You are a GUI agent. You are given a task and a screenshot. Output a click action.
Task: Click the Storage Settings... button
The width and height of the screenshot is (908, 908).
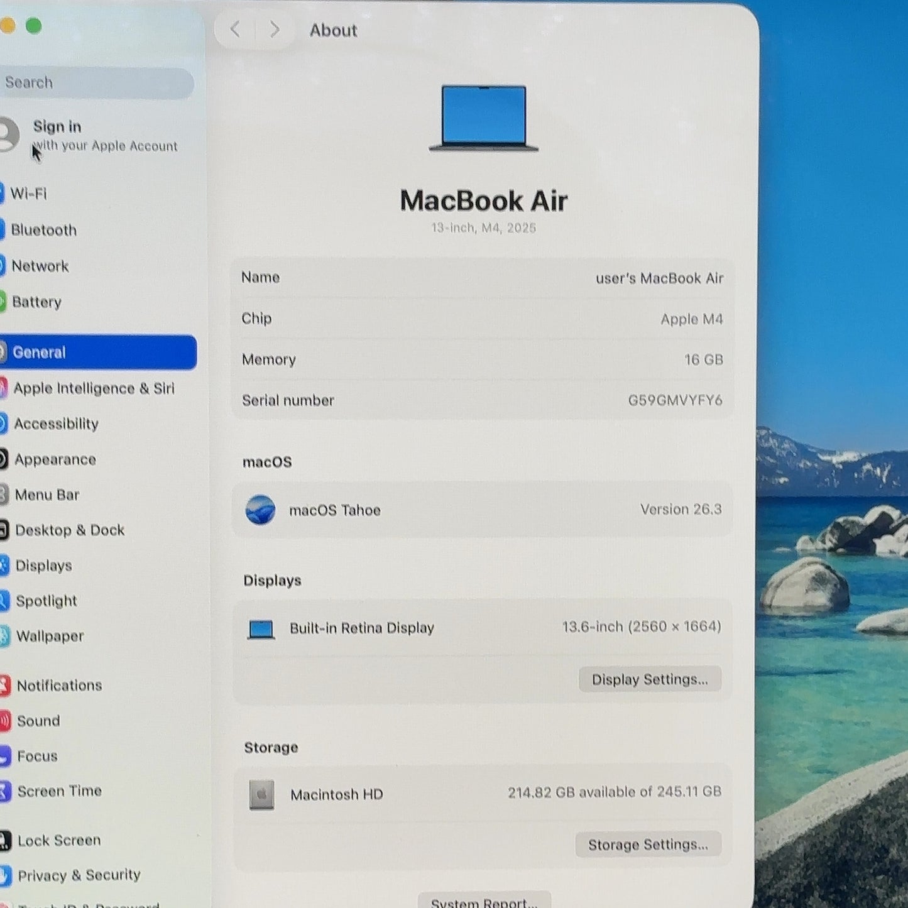click(x=648, y=845)
